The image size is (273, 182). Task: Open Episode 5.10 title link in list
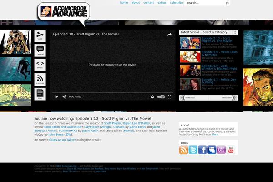pos(217,40)
